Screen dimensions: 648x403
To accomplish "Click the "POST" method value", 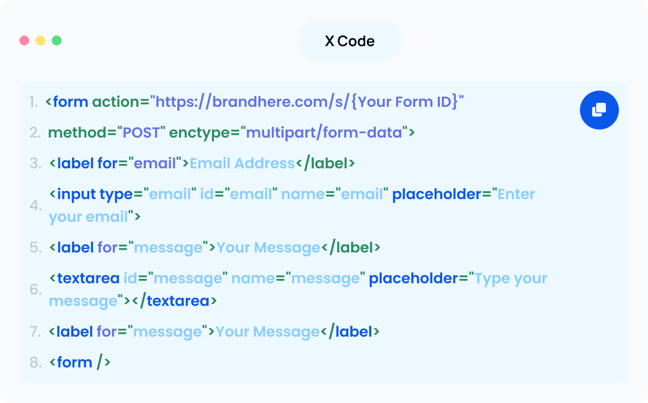I will coord(141,133).
